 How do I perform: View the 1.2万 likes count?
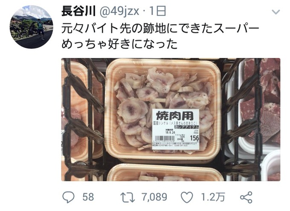coord(213,197)
